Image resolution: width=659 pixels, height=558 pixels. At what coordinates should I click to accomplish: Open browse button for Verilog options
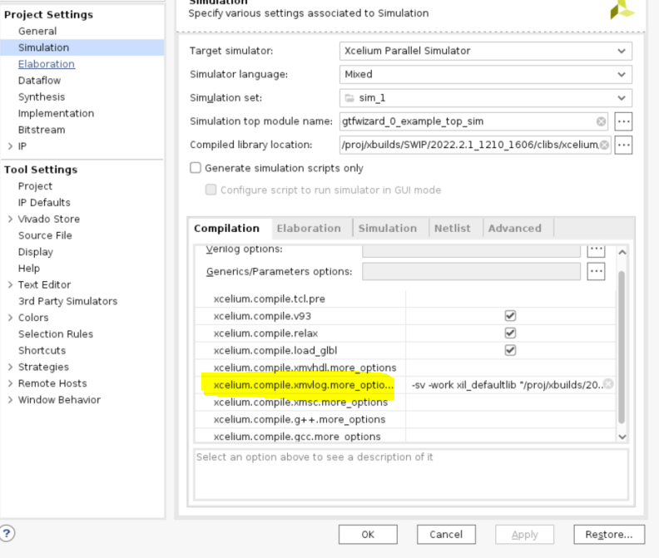click(x=596, y=249)
